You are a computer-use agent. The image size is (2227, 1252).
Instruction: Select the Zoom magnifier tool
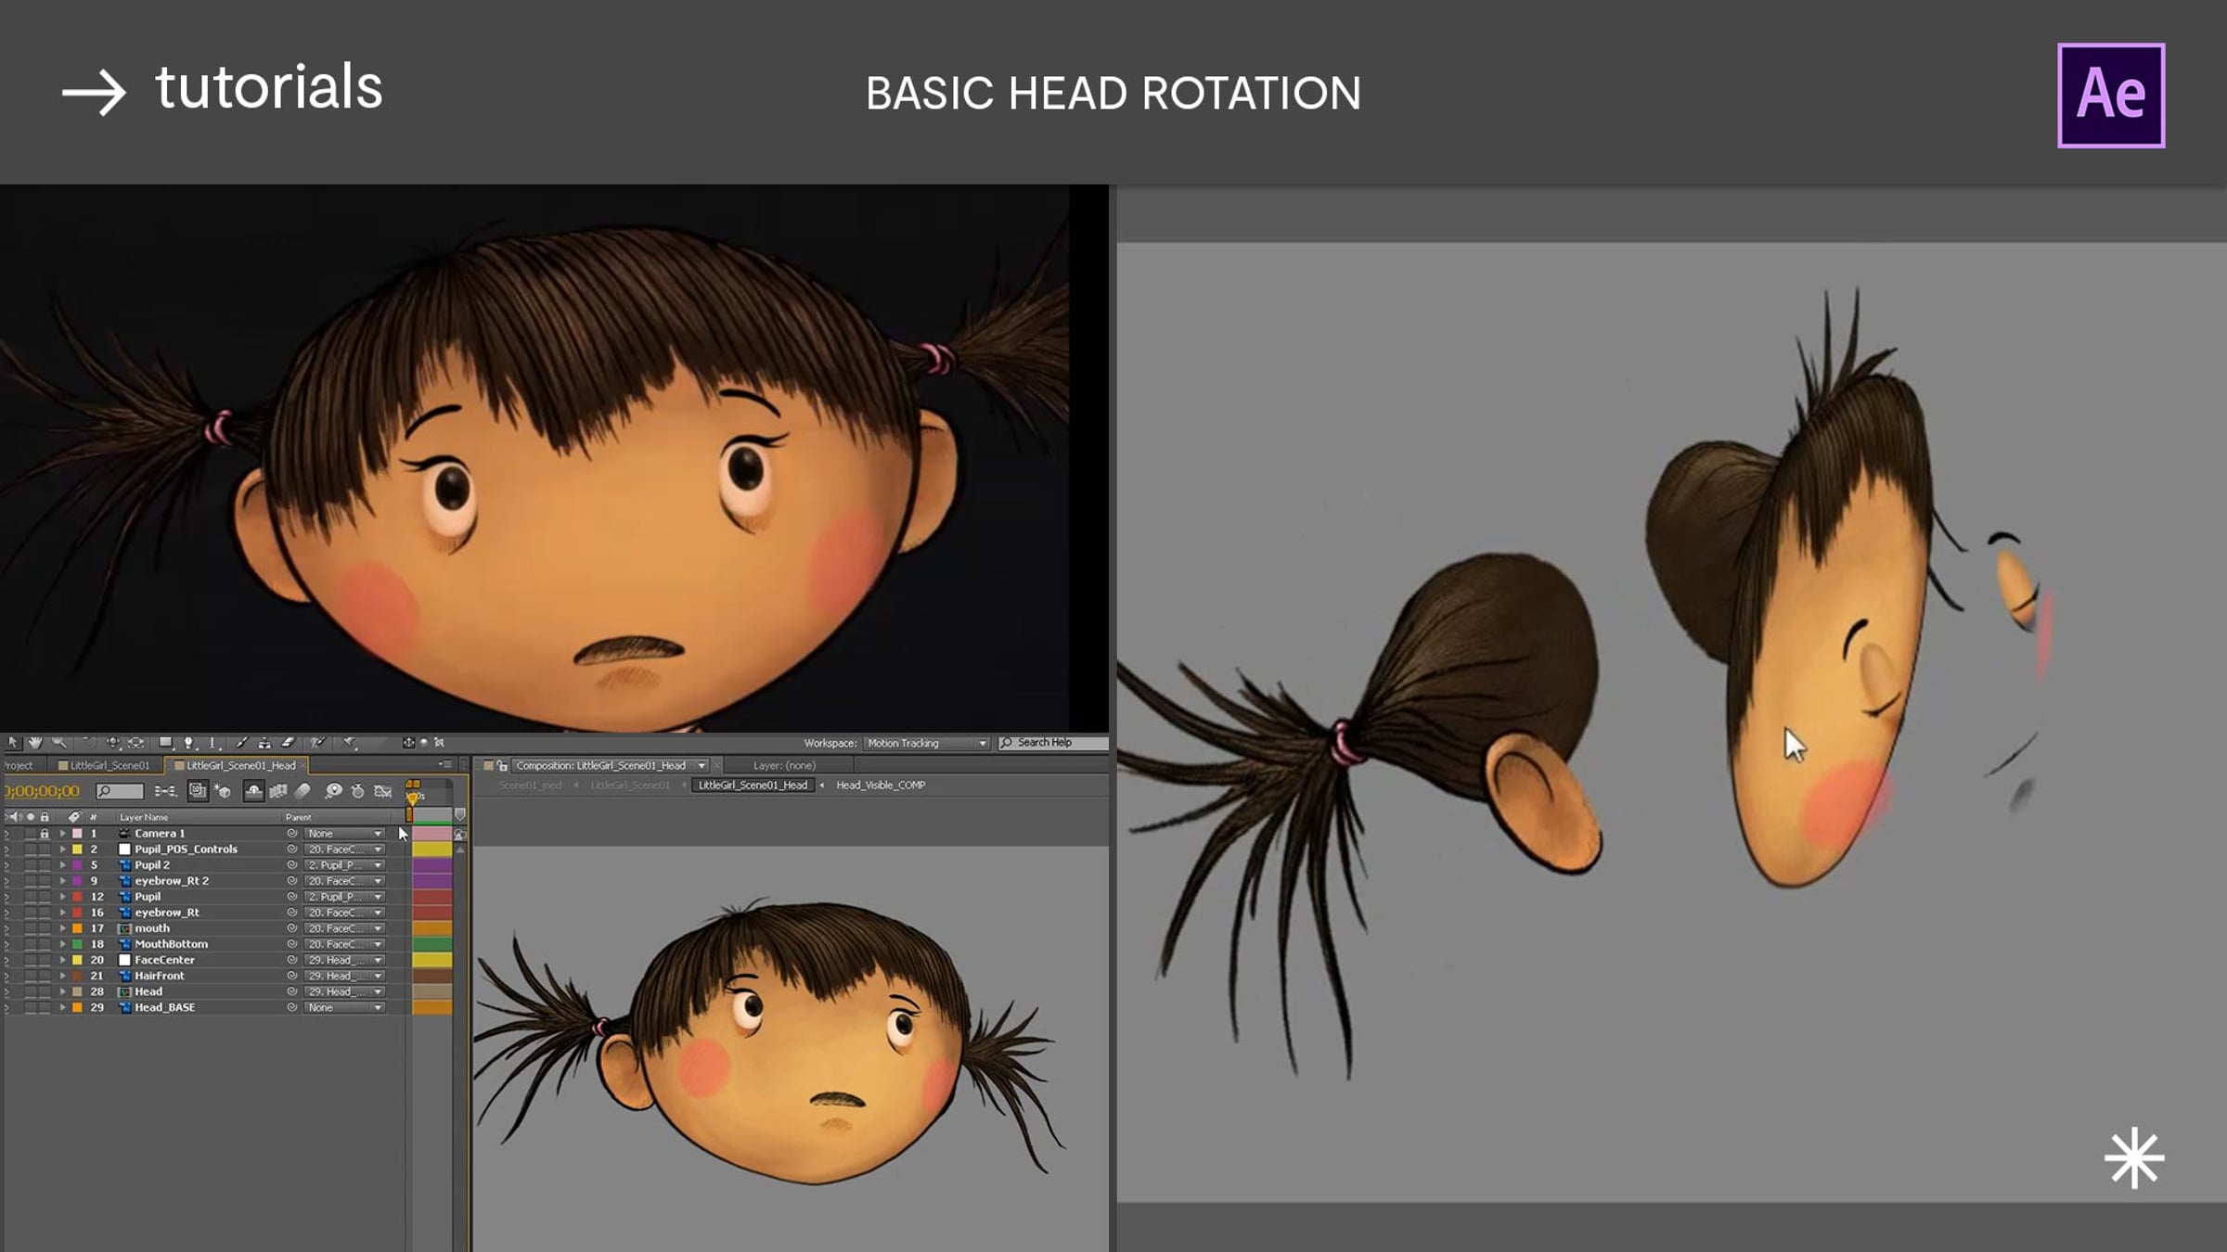59,743
